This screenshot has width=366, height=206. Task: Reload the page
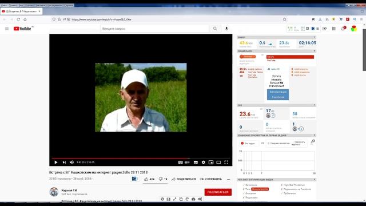tap(18, 19)
